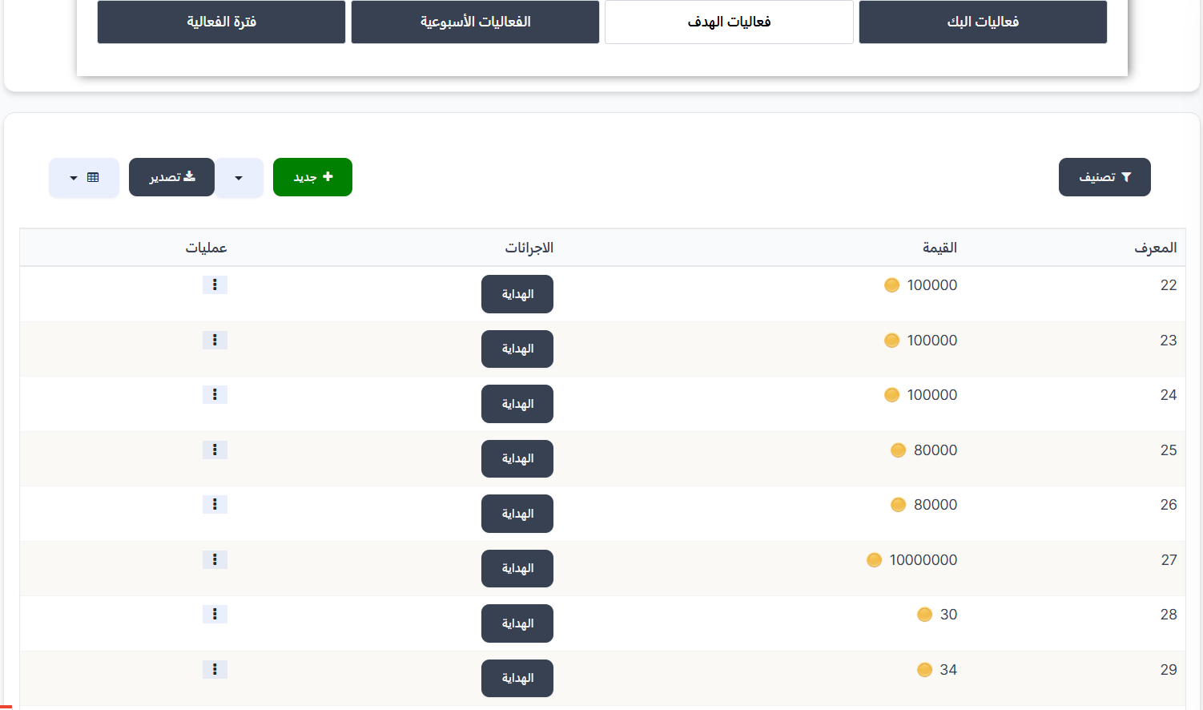
Task: Open the تصنيف filter button
Action: click(1104, 177)
